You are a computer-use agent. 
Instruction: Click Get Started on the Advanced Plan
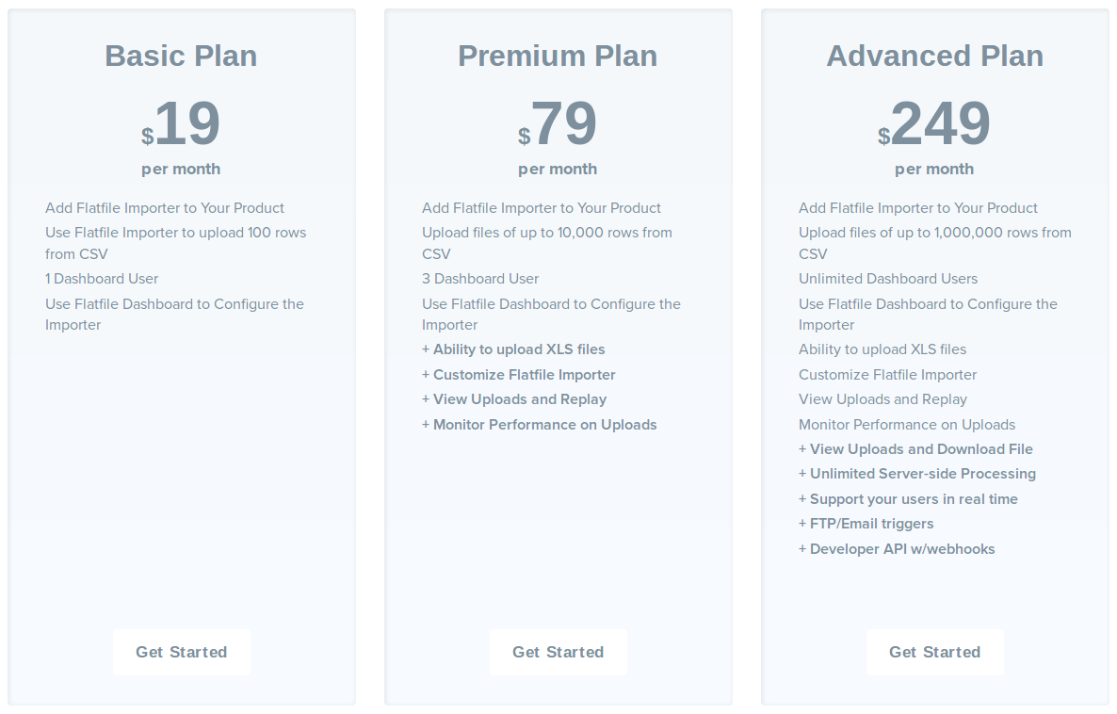(934, 652)
